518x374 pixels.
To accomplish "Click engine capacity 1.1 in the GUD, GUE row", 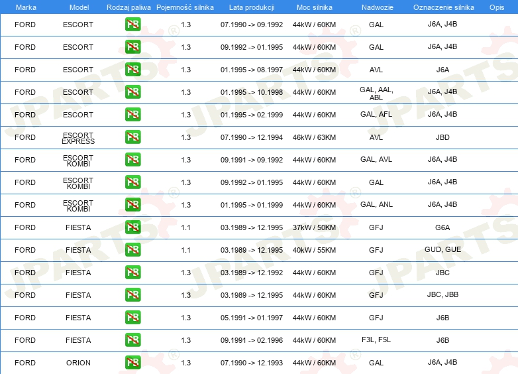I will point(185,250).
